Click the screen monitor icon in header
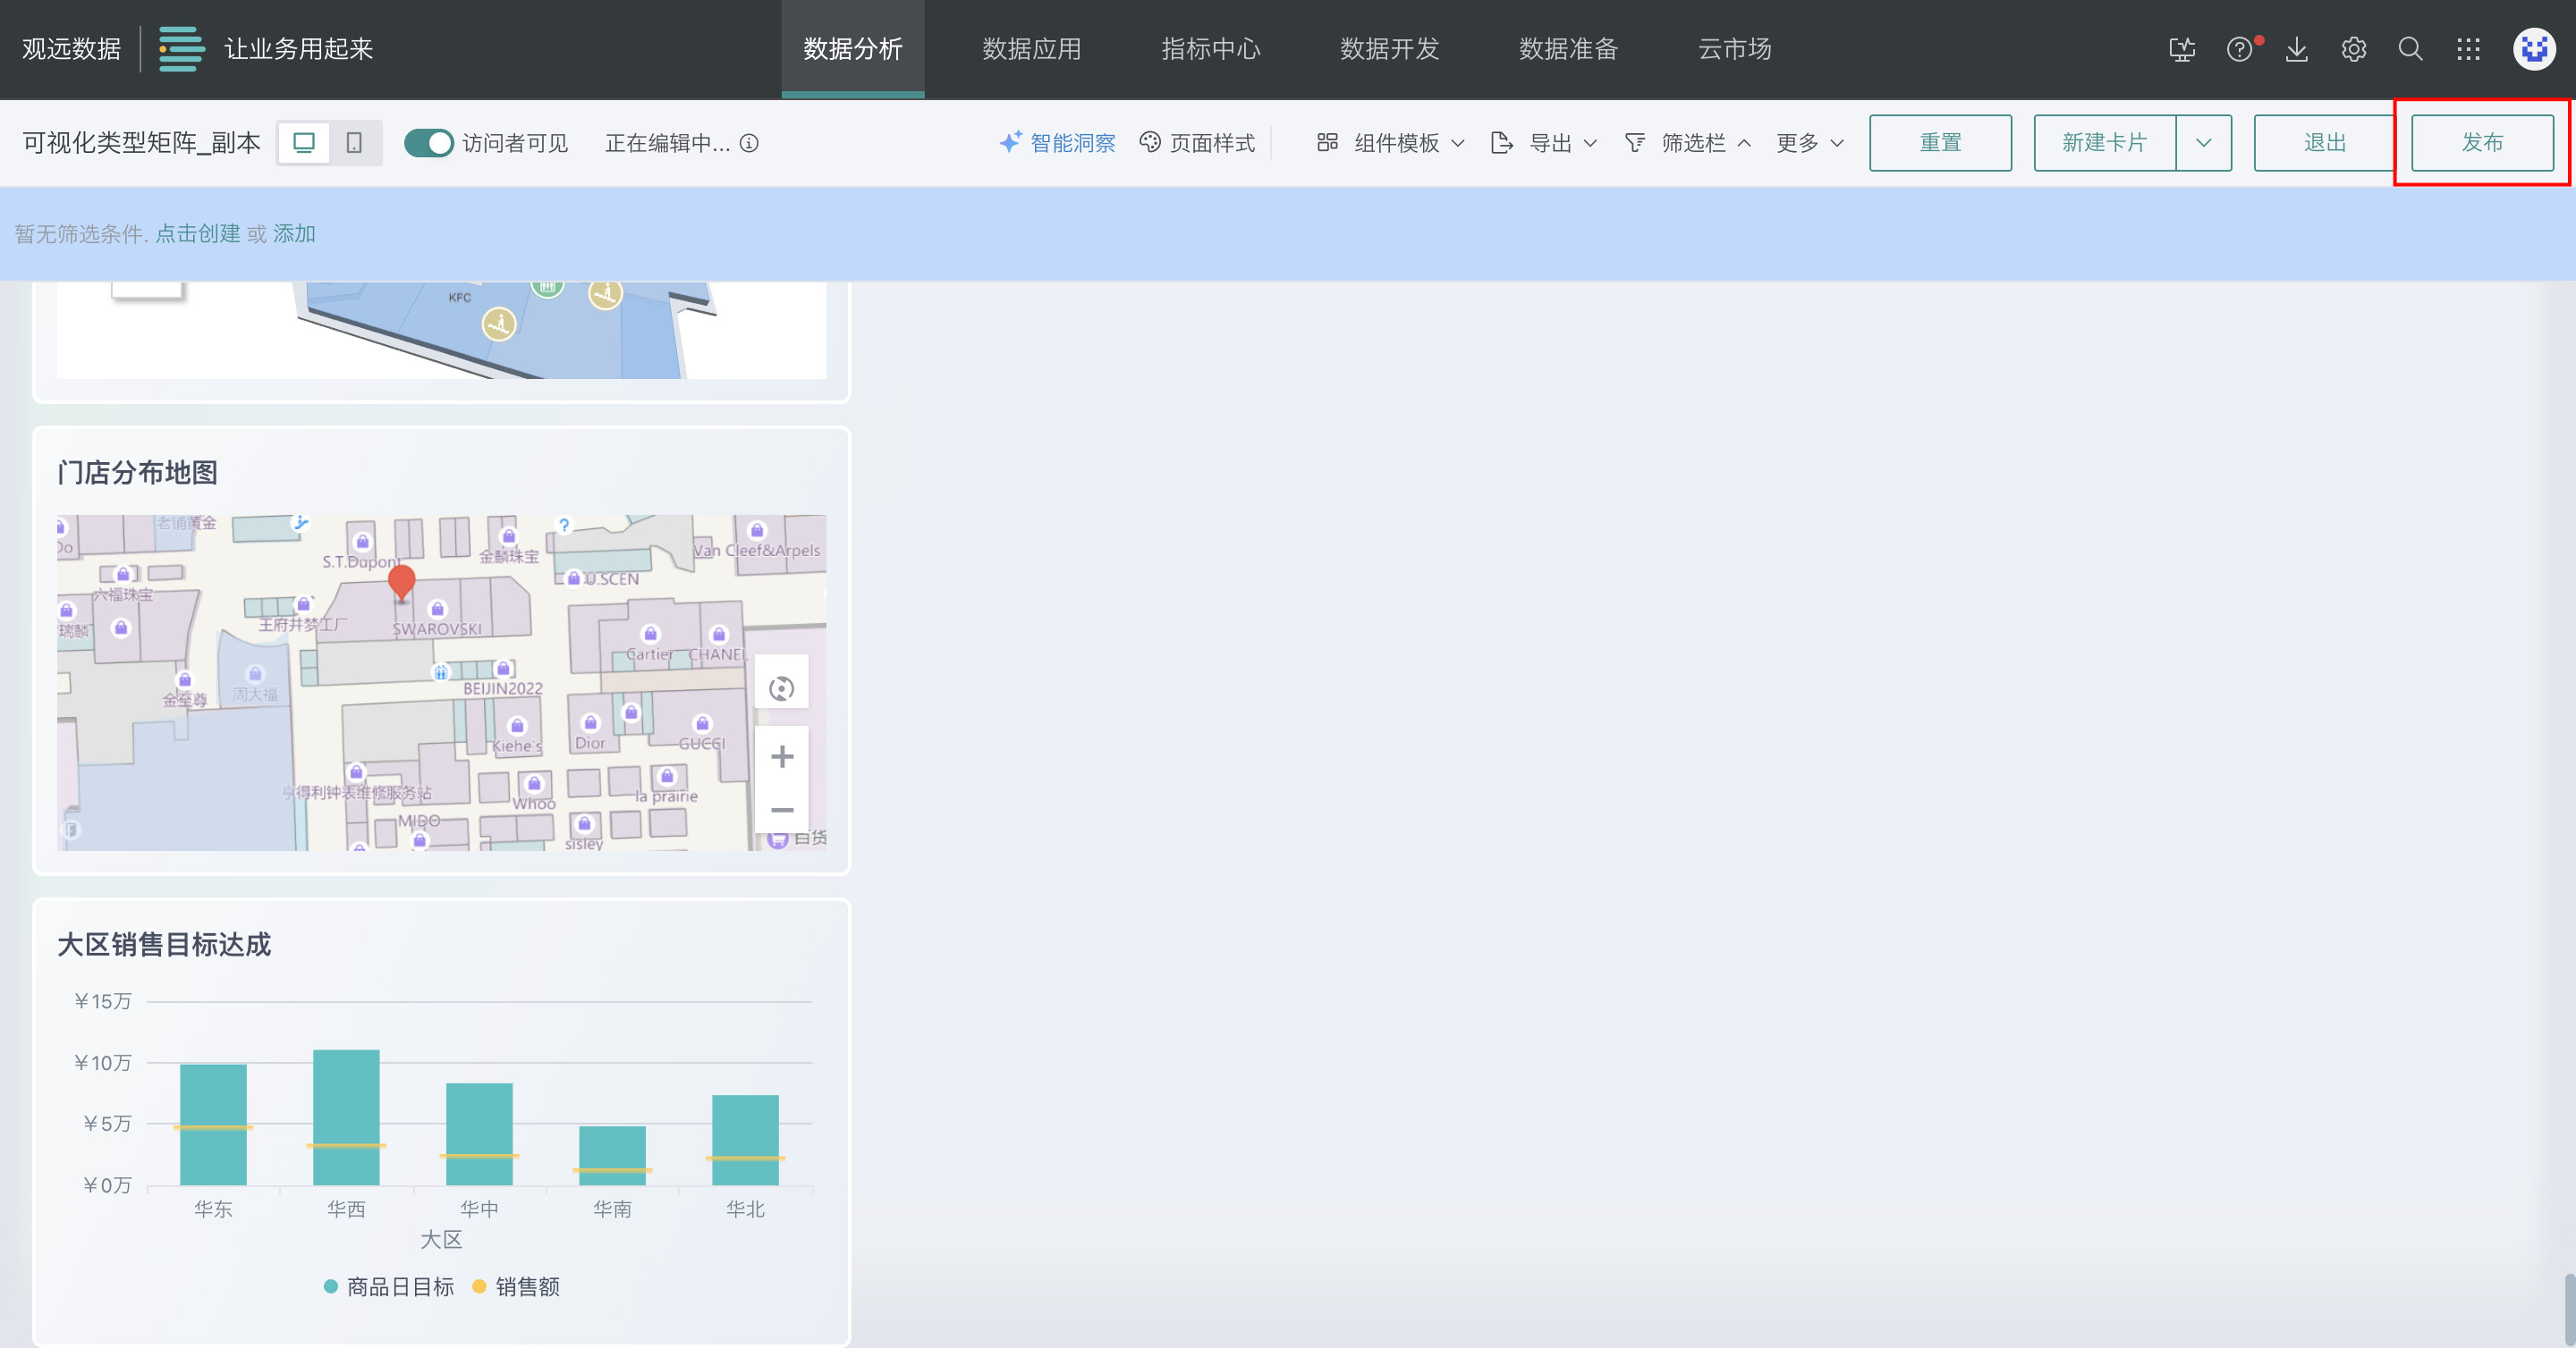2576x1348 pixels. [x=2182, y=49]
